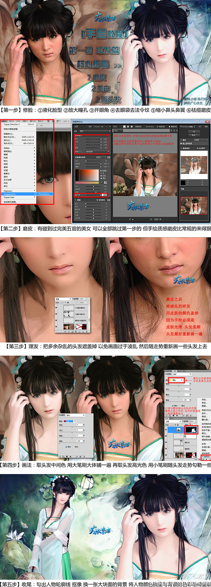Toggle eye icon of third layer in step-three panel

click(57, 321)
